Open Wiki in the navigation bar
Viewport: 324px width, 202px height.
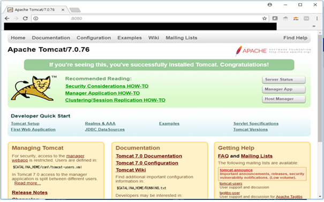click(154, 38)
